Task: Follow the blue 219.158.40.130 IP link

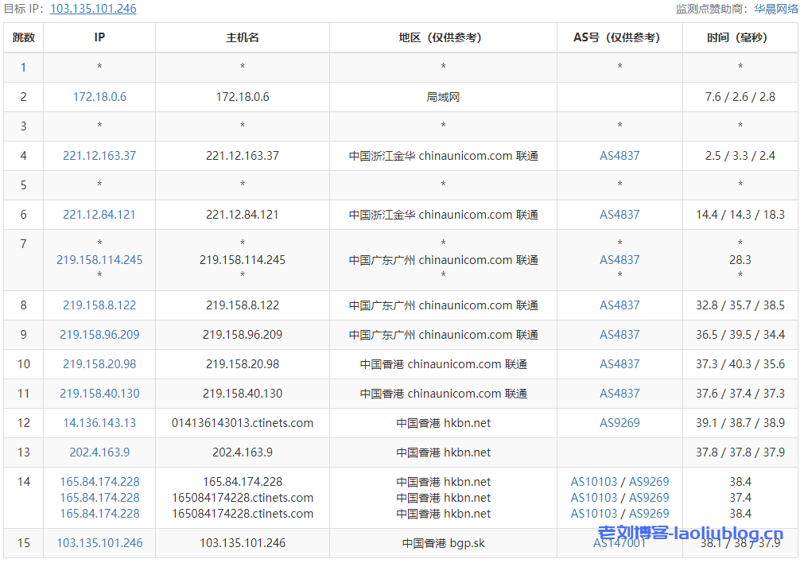Action: 99,394
